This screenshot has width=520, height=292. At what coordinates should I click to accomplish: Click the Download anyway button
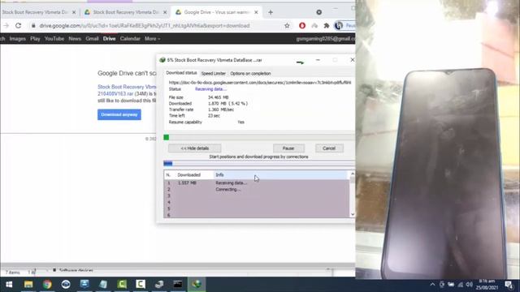[119, 114]
